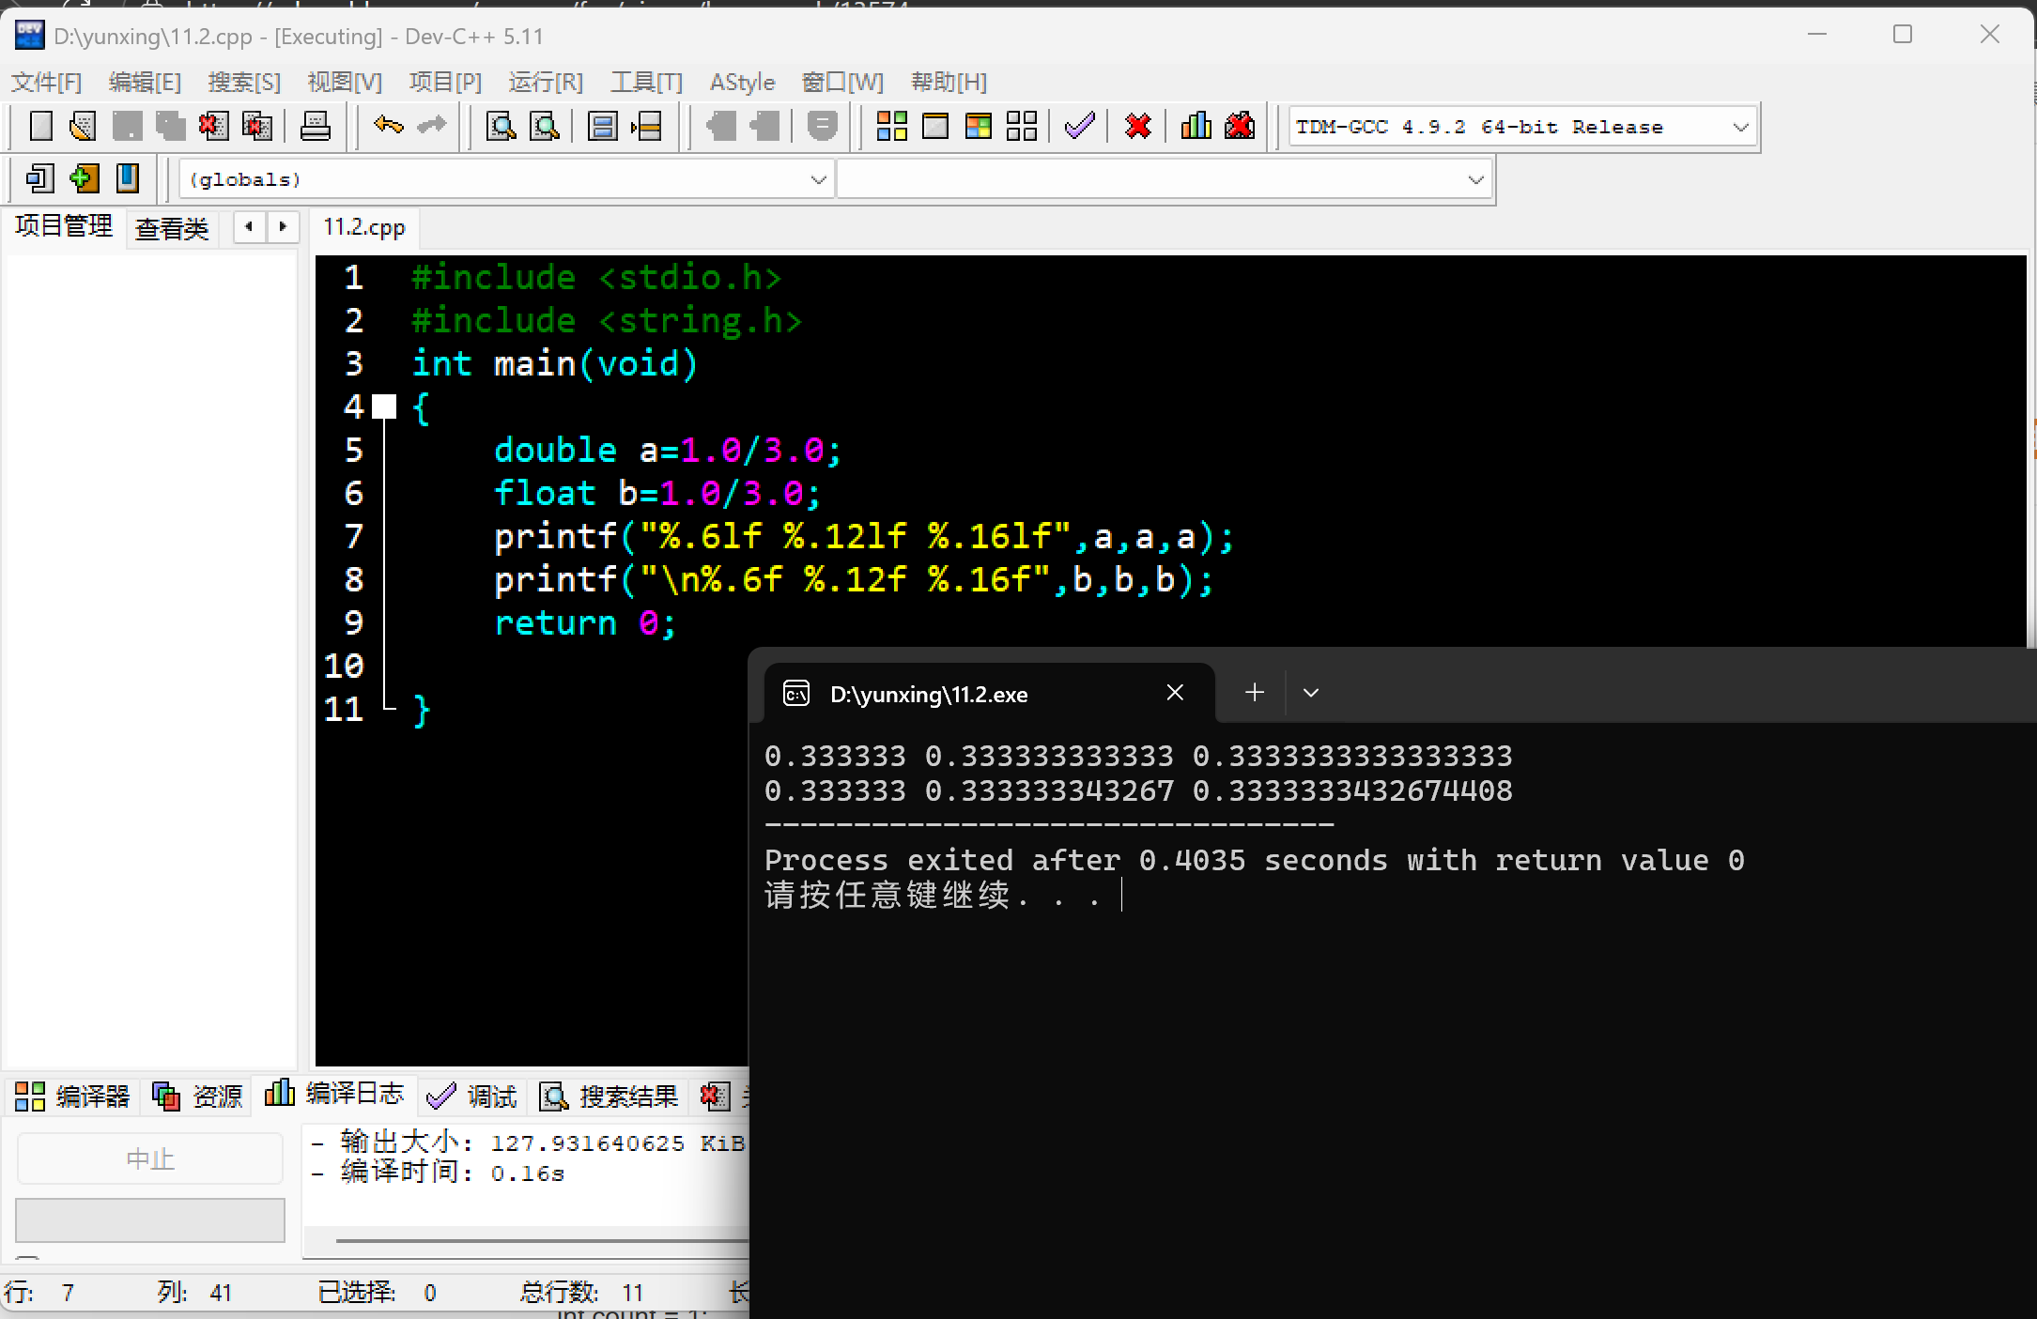
Task: Add a new terminal tab with plus
Action: 1255,693
